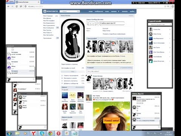Open Мои Сообщения in sidebar
Screen dimensions: 181x136
click(x=49, y=28)
